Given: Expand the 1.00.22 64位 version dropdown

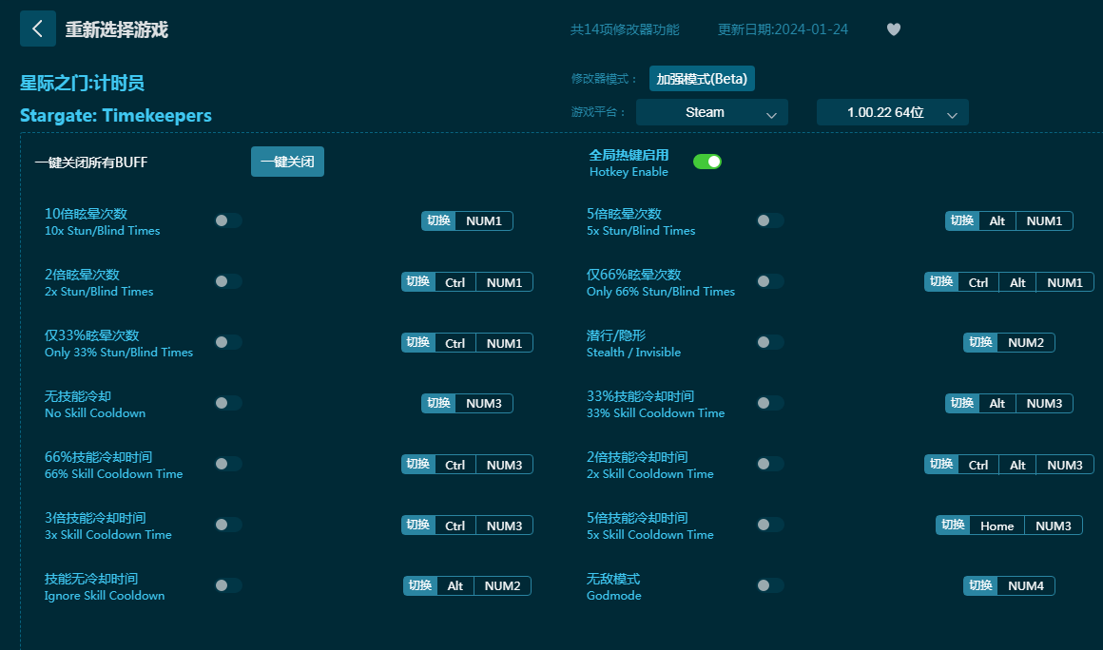Looking at the screenshot, I should pos(892,112).
